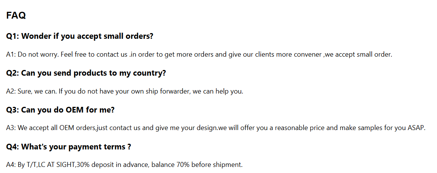Click the Q4 label before the payment question

coord(12,147)
